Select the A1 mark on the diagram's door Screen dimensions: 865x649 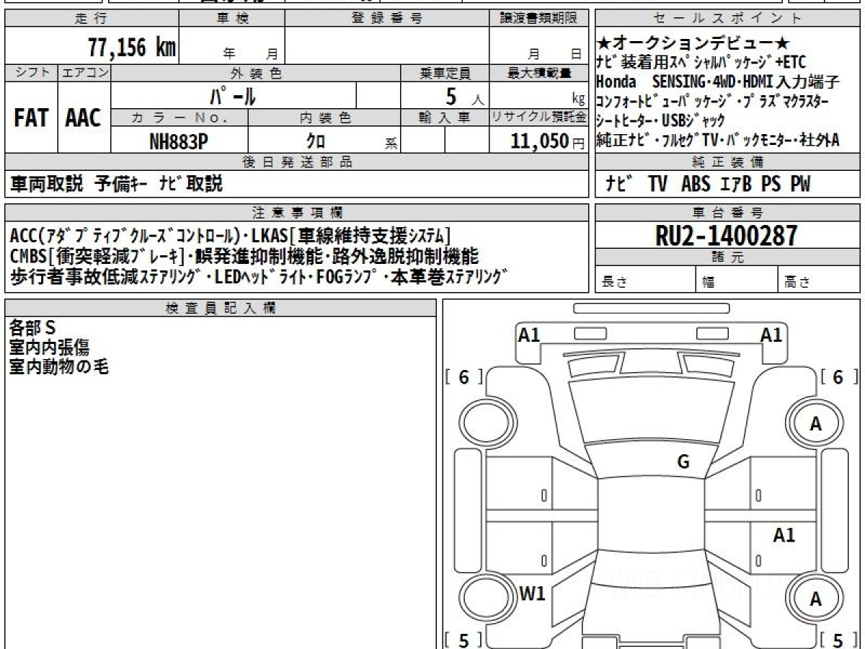tap(784, 536)
